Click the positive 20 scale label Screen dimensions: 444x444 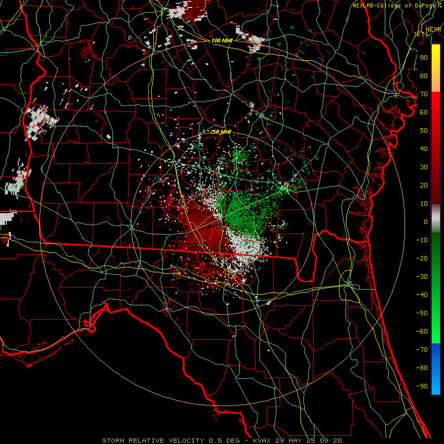424,185
